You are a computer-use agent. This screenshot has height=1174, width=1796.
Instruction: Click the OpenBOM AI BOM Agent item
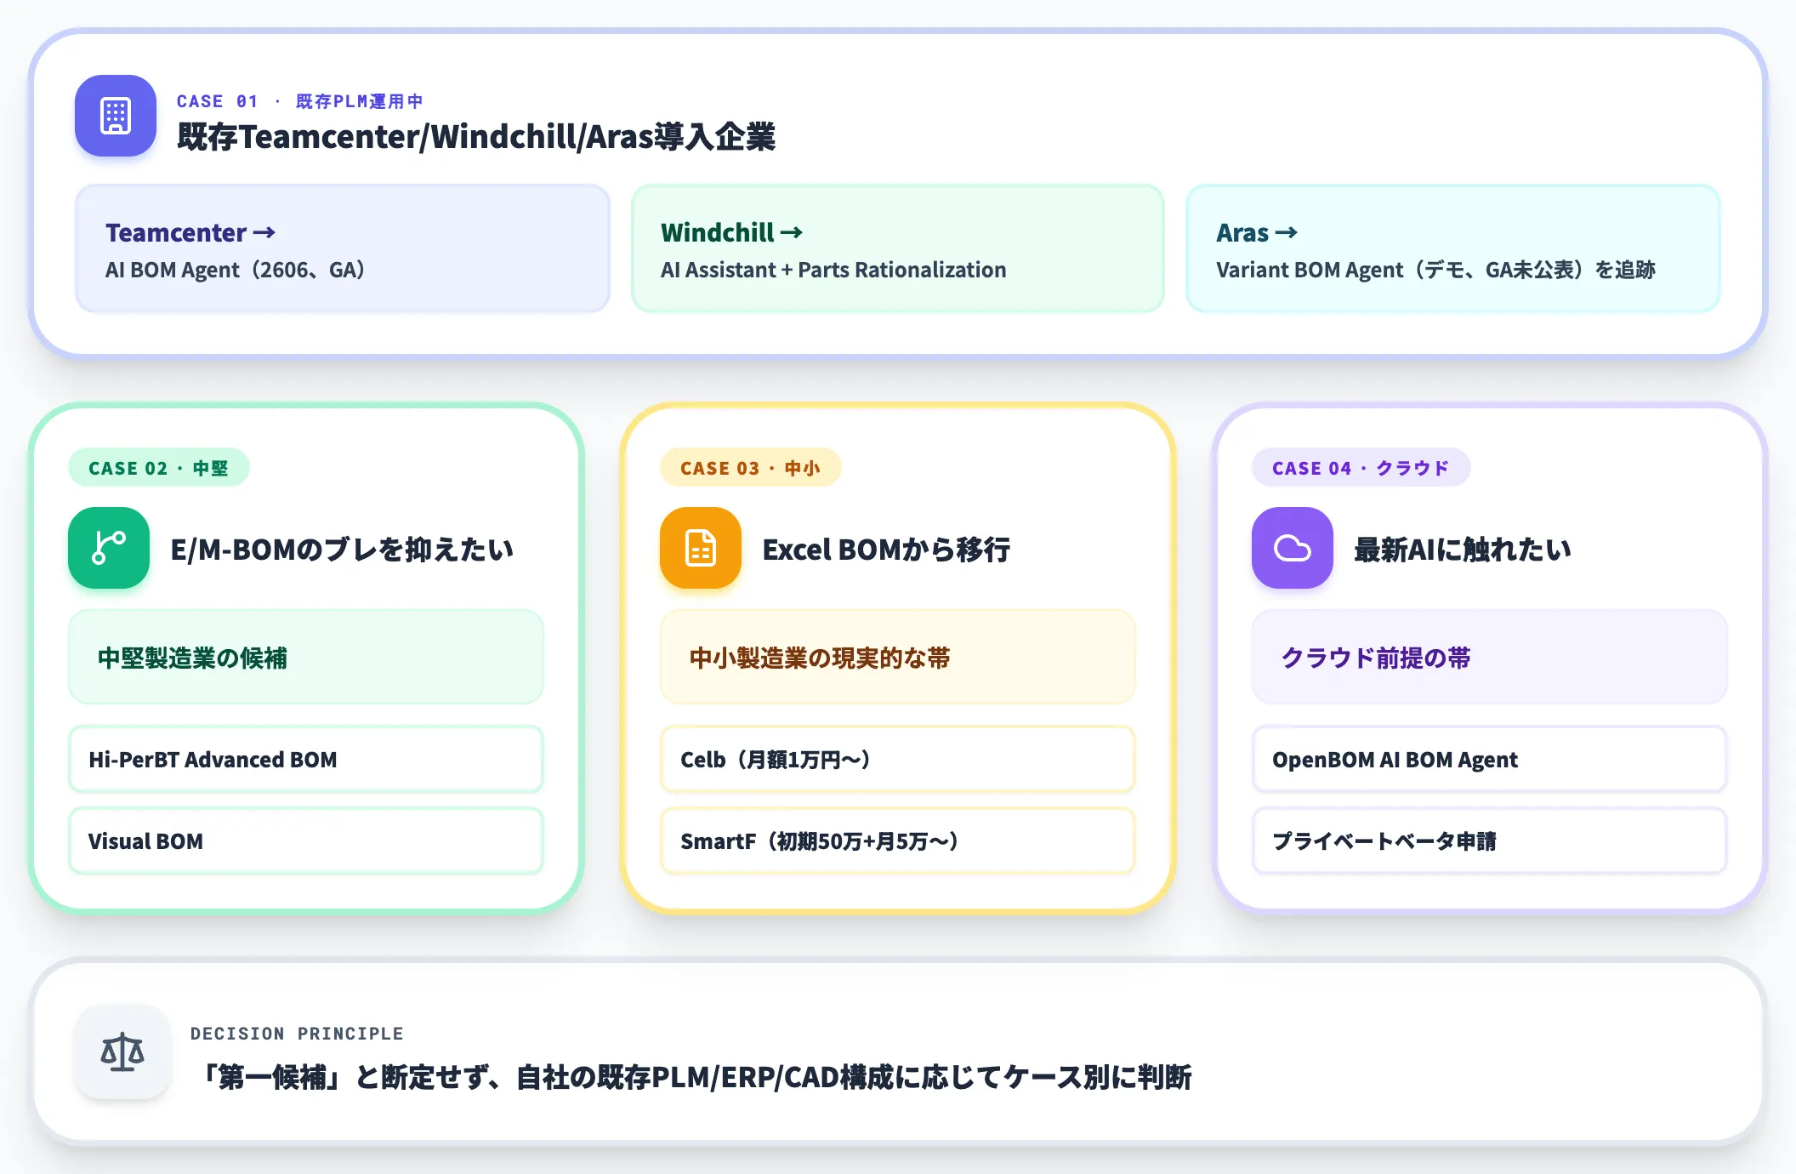[1490, 759]
